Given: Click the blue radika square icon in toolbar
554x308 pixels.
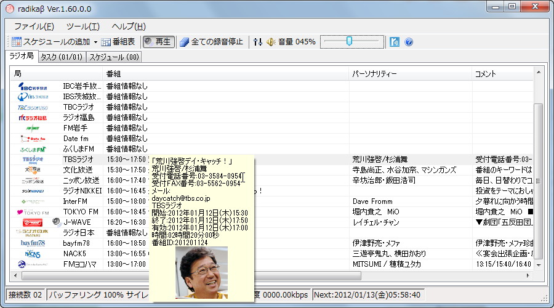Looking at the screenshot, I should [x=395, y=42].
